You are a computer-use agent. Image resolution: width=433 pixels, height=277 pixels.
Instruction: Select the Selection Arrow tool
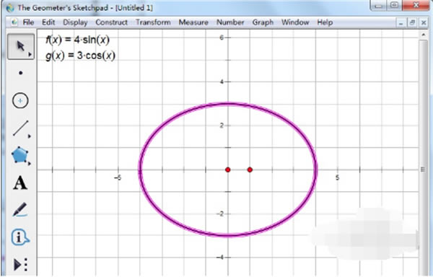click(x=21, y=47)
